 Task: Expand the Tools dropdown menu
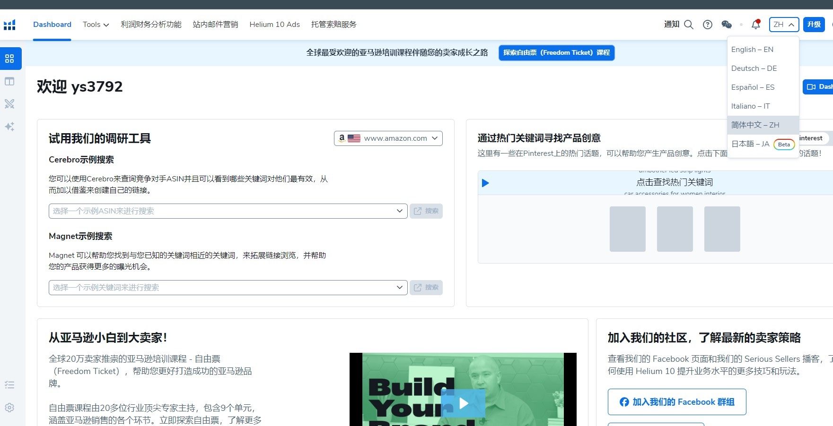click(x=96, y=25)
